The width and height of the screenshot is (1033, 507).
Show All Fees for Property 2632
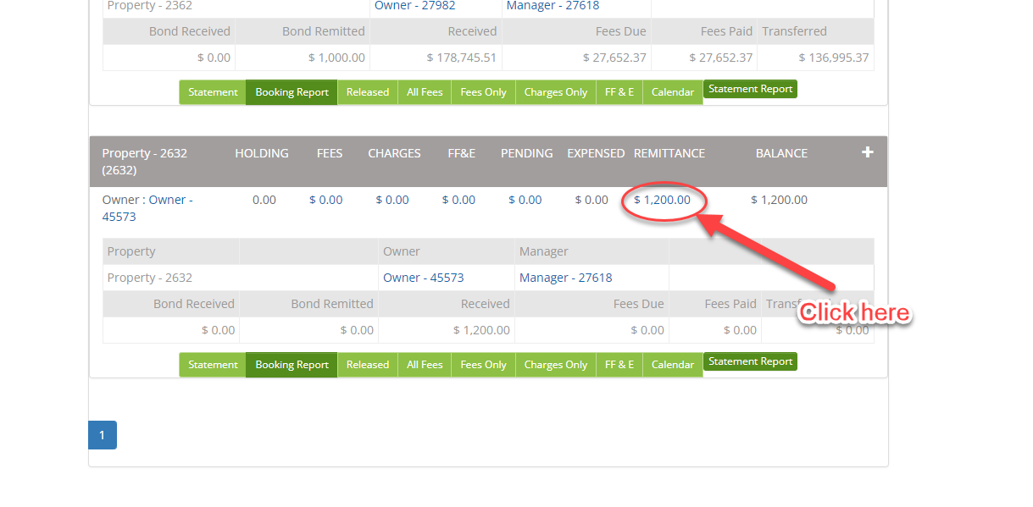[x=425, y=365]
